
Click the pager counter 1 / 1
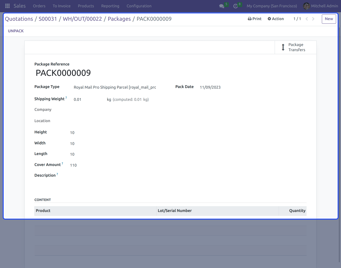pyautogui.click(x=297, y=19)
